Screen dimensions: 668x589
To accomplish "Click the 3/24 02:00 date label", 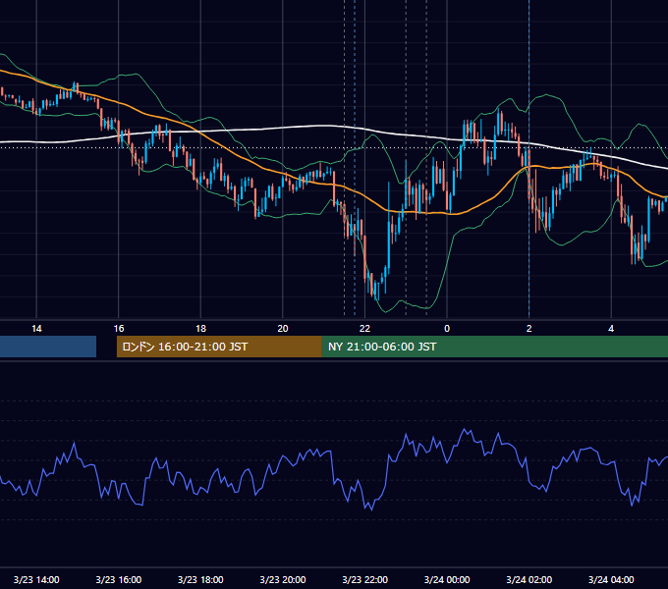I will point(529,579).
